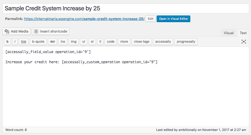Click the ins quicktag button
251x135 pixels.
(63, 42)
